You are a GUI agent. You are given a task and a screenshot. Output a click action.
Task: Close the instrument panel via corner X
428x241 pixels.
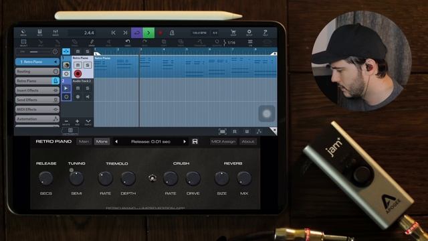[x=274, y=131]
